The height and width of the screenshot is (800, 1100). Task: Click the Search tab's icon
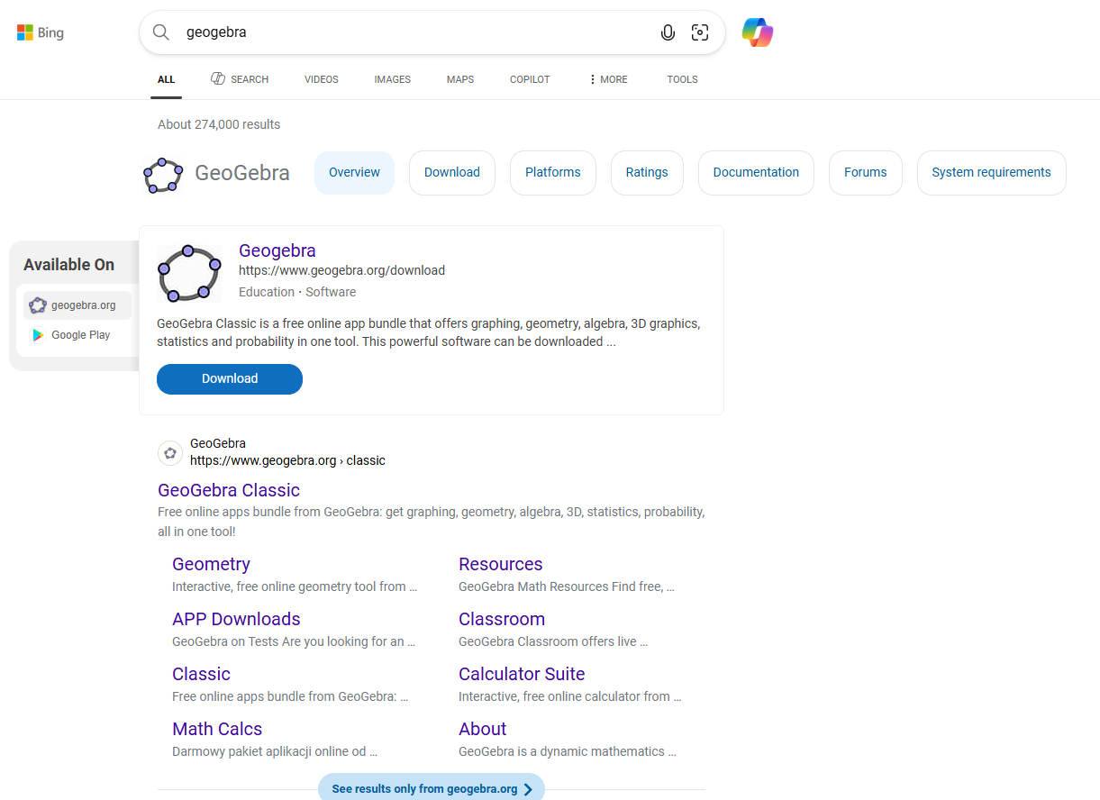tap(218, 78)
